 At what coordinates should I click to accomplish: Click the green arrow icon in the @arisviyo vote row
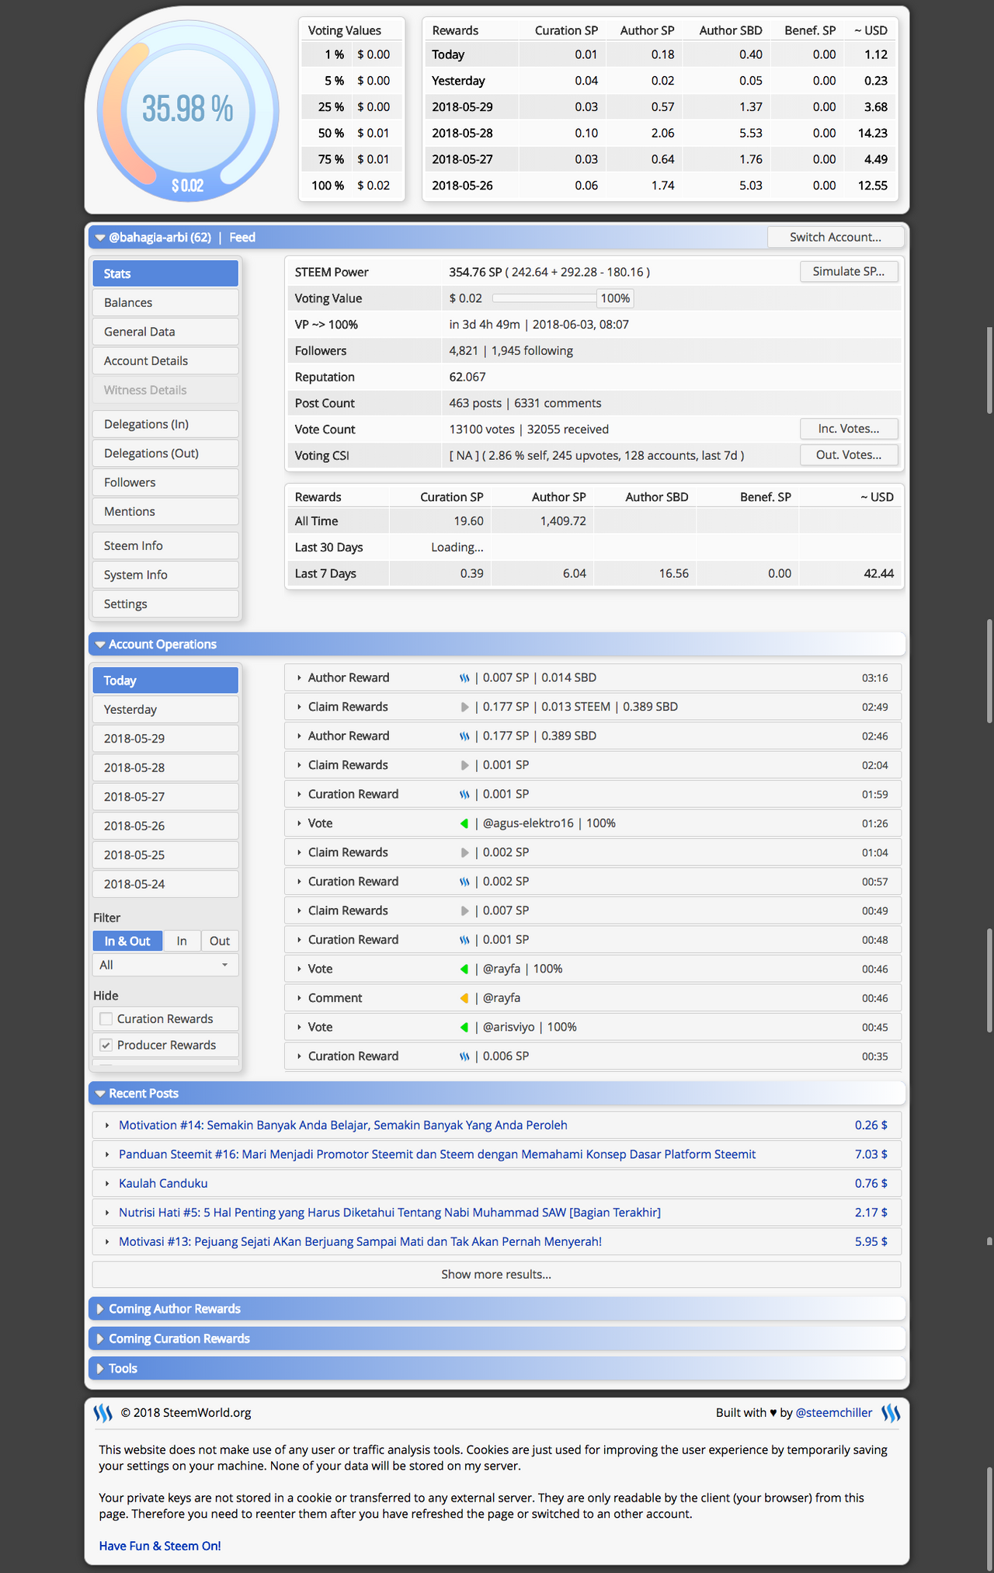tap(464, 1027)
